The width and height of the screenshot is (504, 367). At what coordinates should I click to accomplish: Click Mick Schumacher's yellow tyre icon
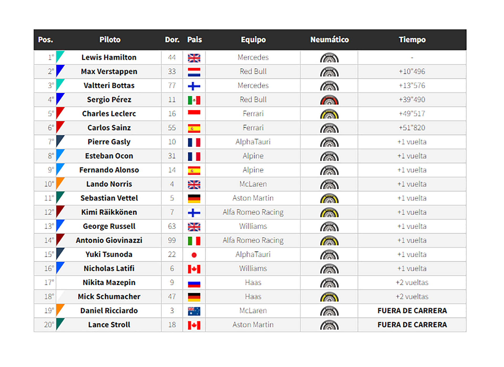[x=329, y=297]
